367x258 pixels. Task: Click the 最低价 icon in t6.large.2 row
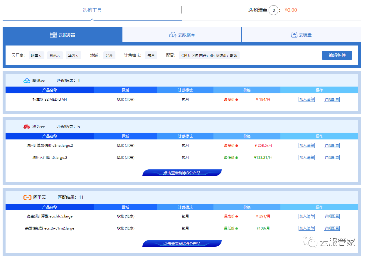(x=237, y=158)
